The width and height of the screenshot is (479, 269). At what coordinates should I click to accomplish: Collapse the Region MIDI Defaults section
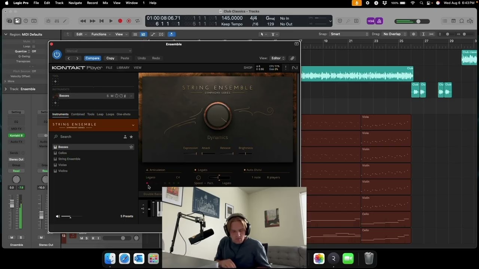click(6, 34)
